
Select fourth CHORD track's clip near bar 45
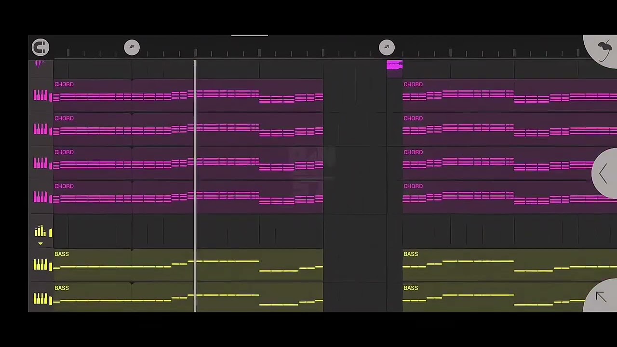pos(188,197)
